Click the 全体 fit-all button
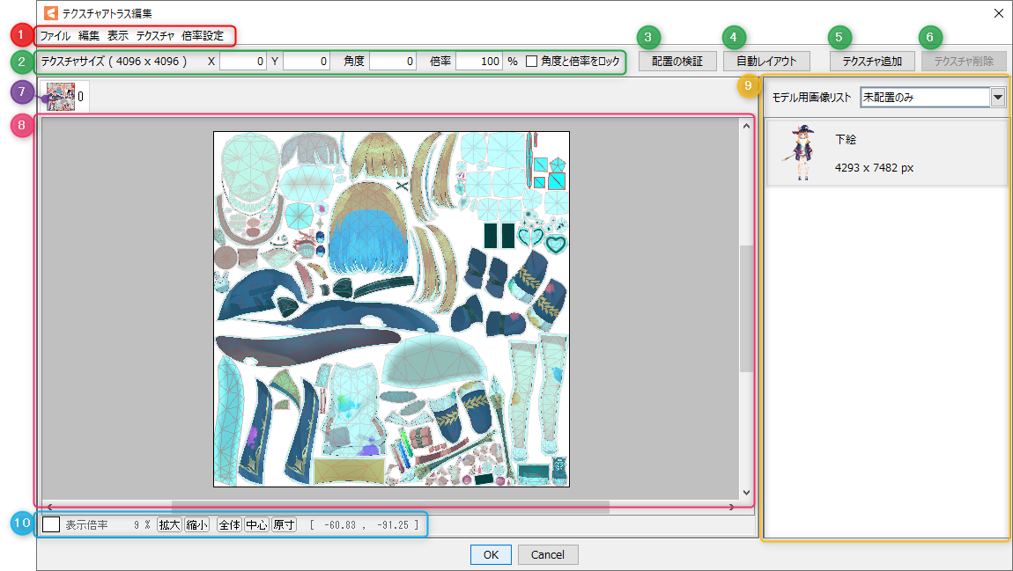This screenshot has height=571, width=1013. [229, 524]
